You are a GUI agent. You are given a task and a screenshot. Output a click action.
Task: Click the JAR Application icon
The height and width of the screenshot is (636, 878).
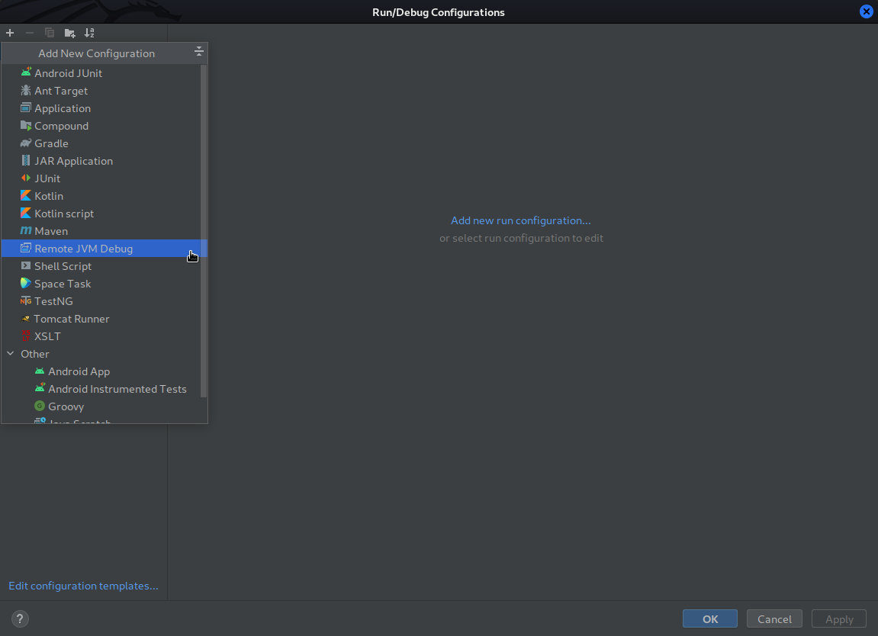[26, 160]
